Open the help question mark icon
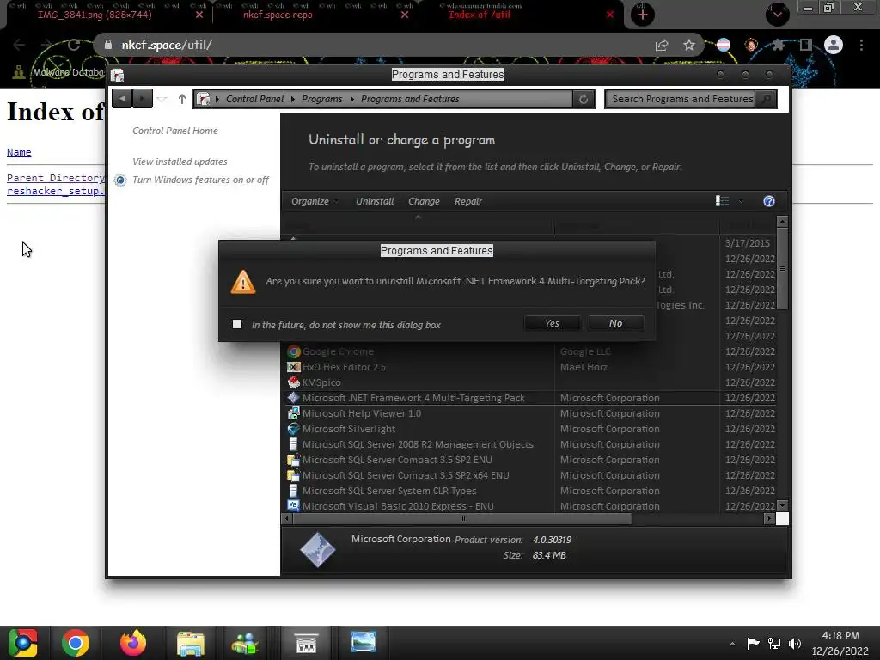880x660 pixels. coord(769,201)
